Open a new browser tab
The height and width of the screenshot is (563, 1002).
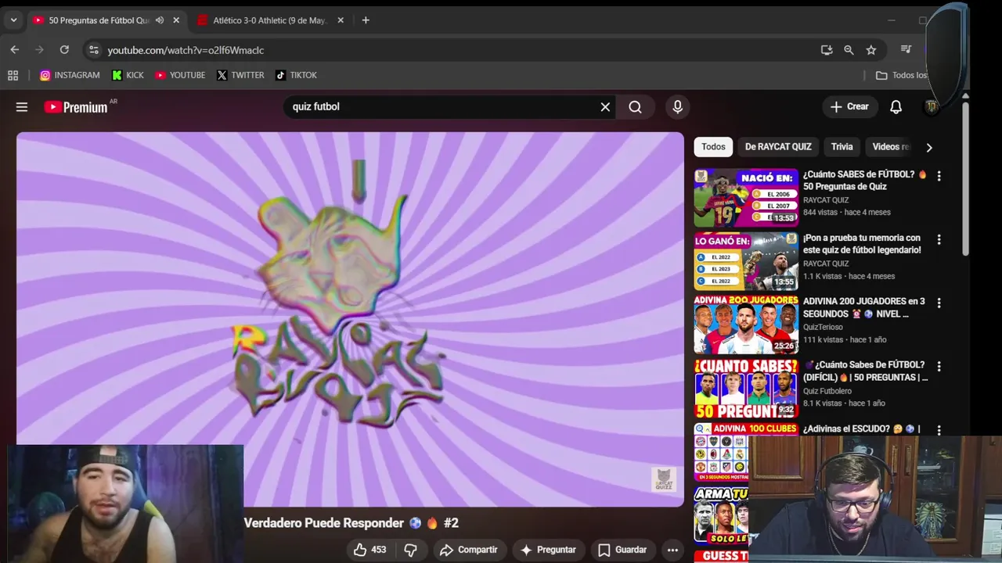[x=366, y=20]
